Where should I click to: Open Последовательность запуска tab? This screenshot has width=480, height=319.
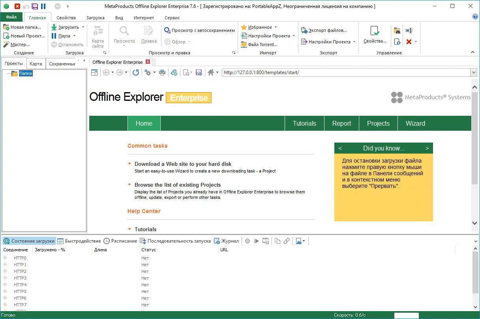click(176, 241)
